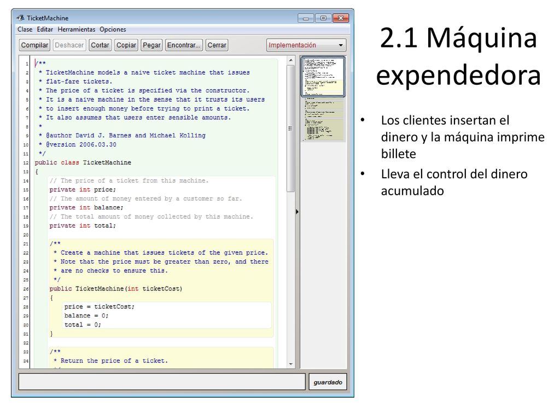Open the Implementación view dropdown
560x420 pixels.
306,45
